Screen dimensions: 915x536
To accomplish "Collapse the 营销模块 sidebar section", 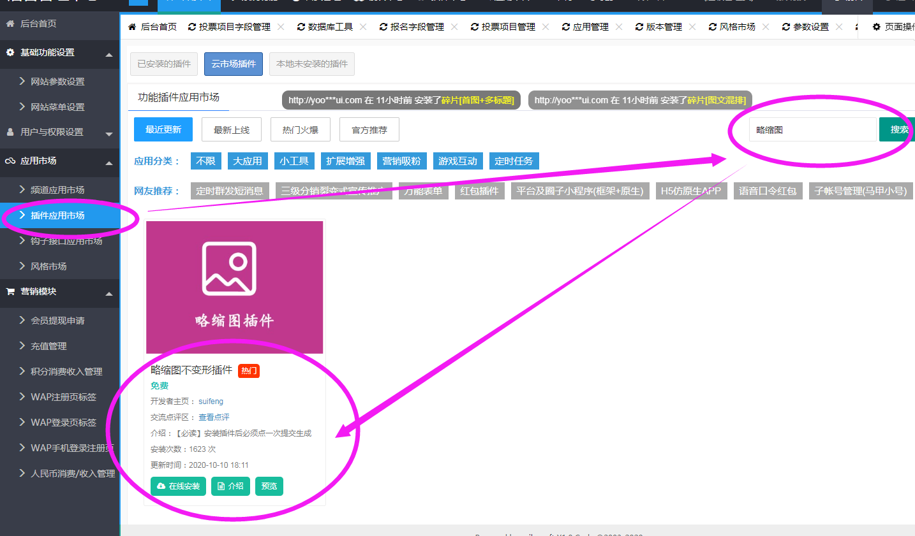I will click(109, 293).
